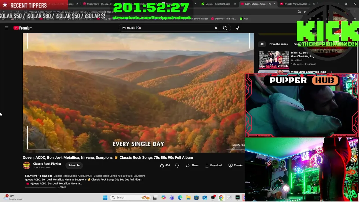Clear the search box with X

(x=216, y=28)
